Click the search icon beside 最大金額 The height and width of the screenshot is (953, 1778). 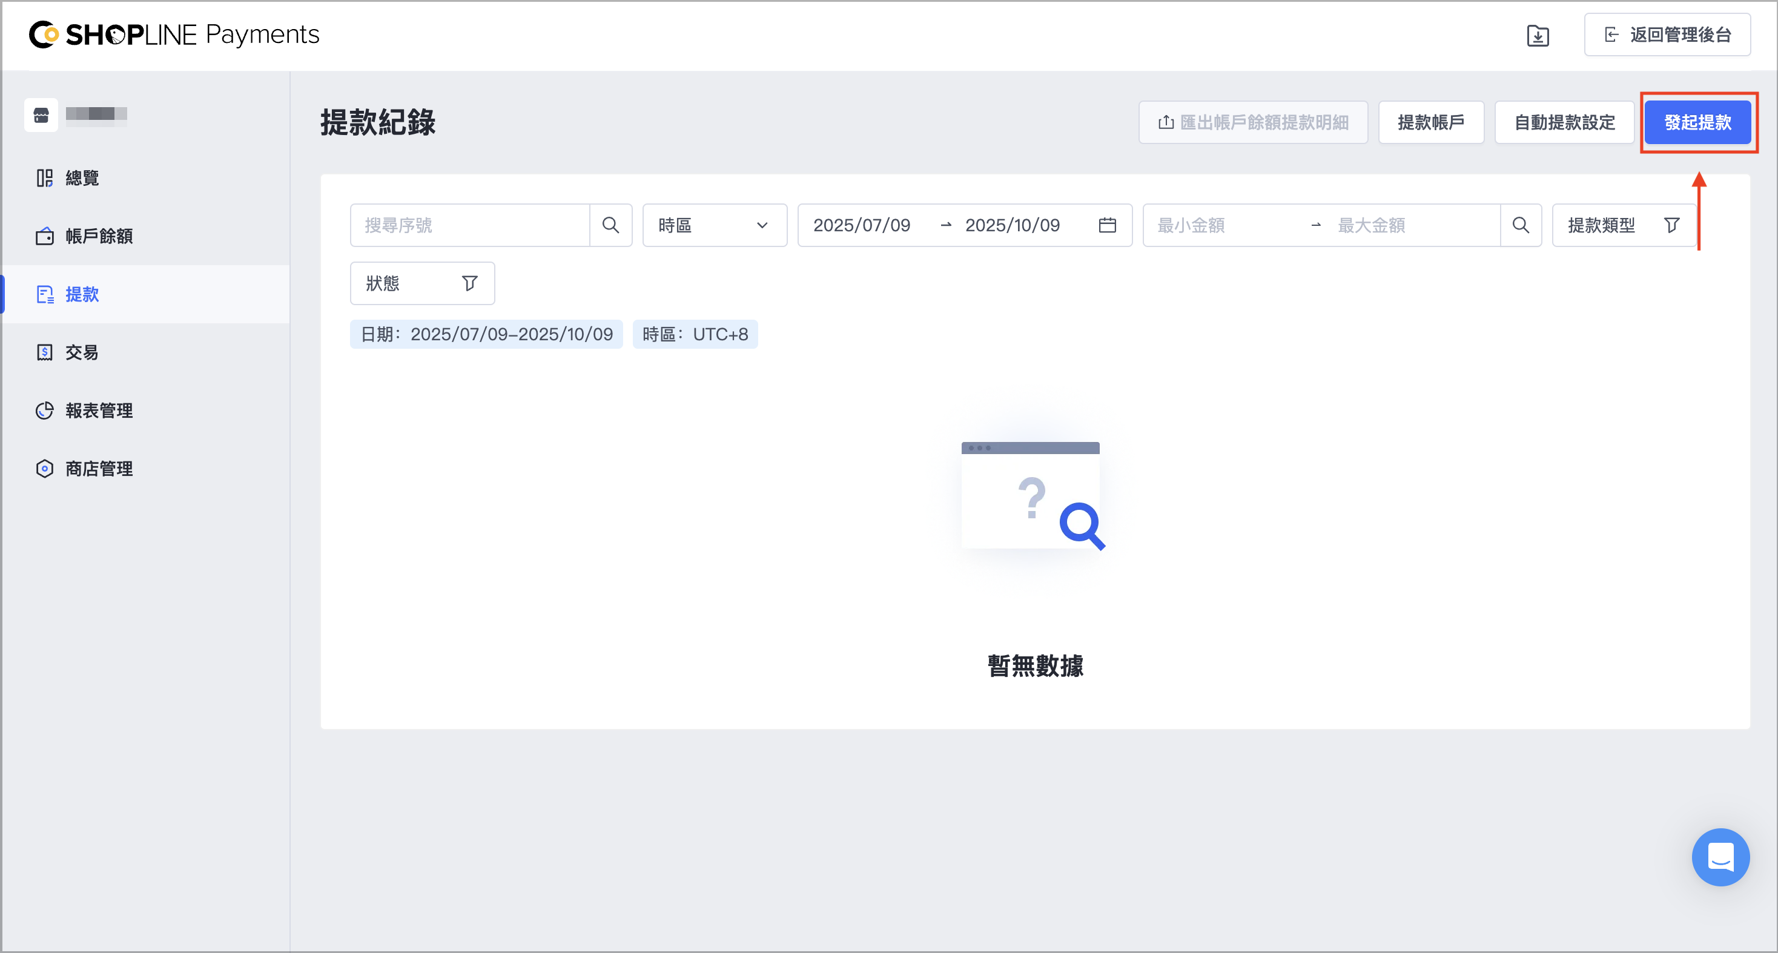click(1521, 225)
